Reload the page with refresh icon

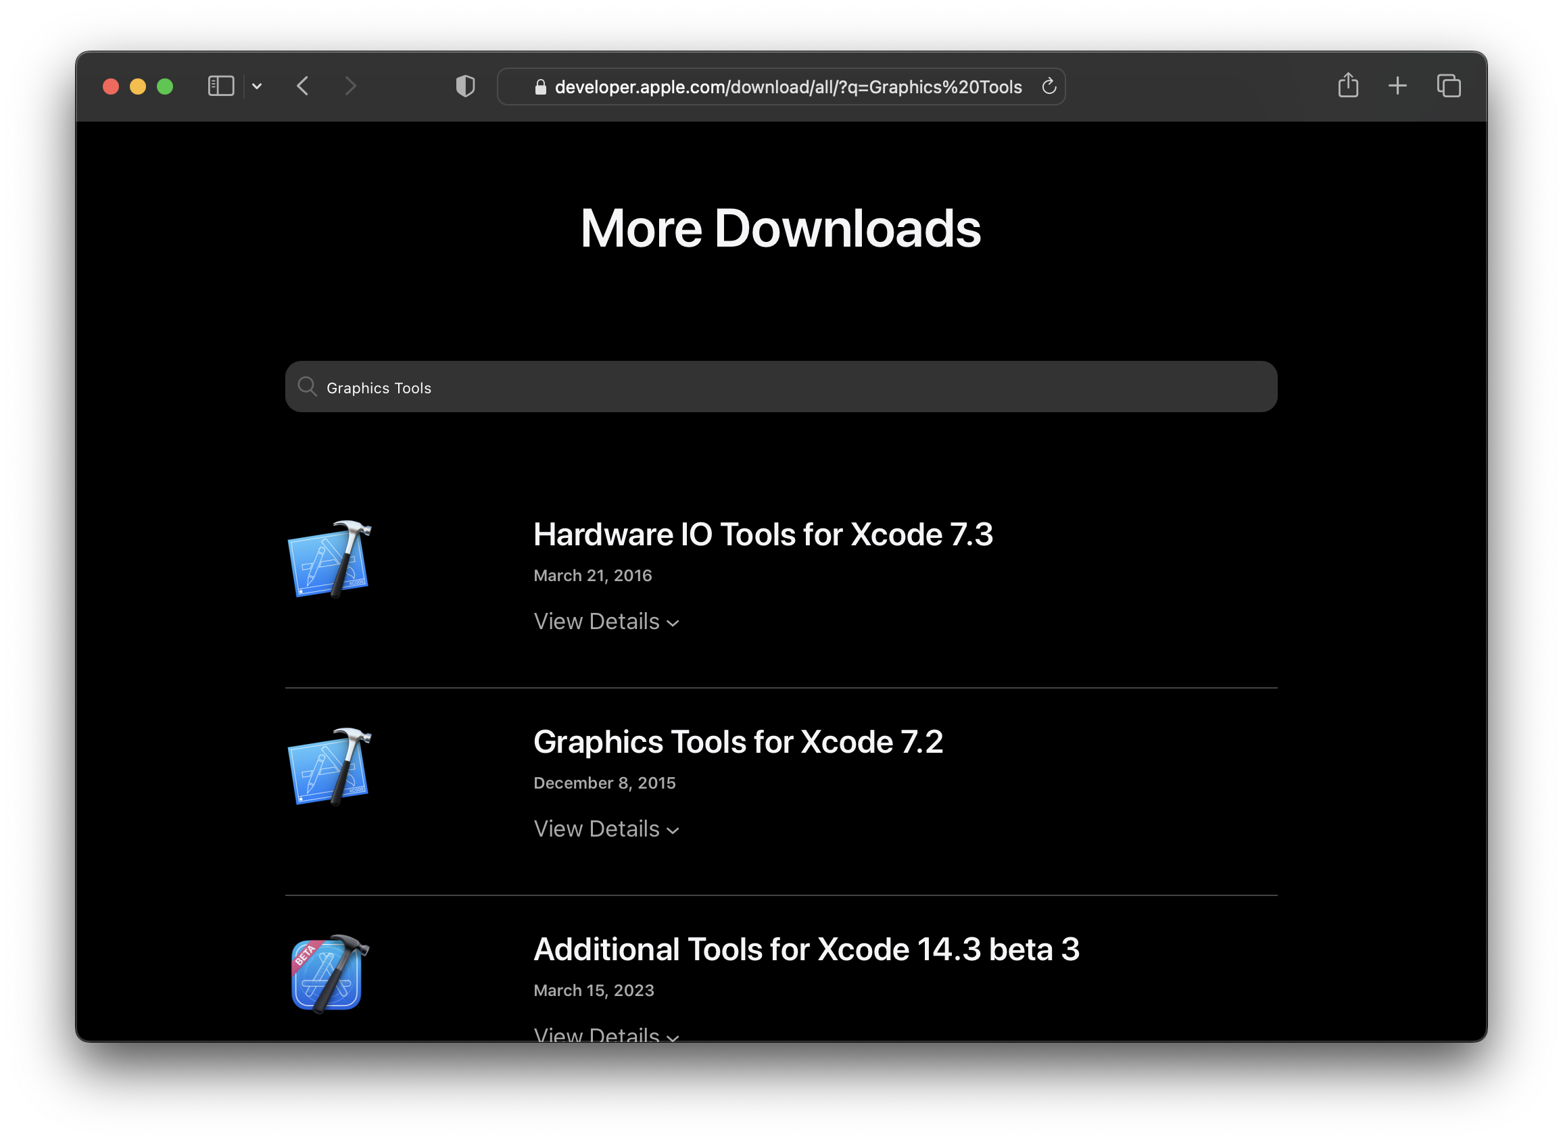point(1049,86)
